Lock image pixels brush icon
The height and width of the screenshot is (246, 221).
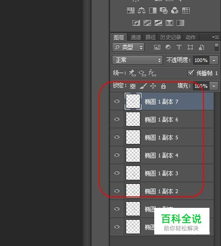coord(143,86)
